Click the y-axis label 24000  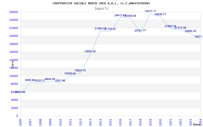point(13,20)
